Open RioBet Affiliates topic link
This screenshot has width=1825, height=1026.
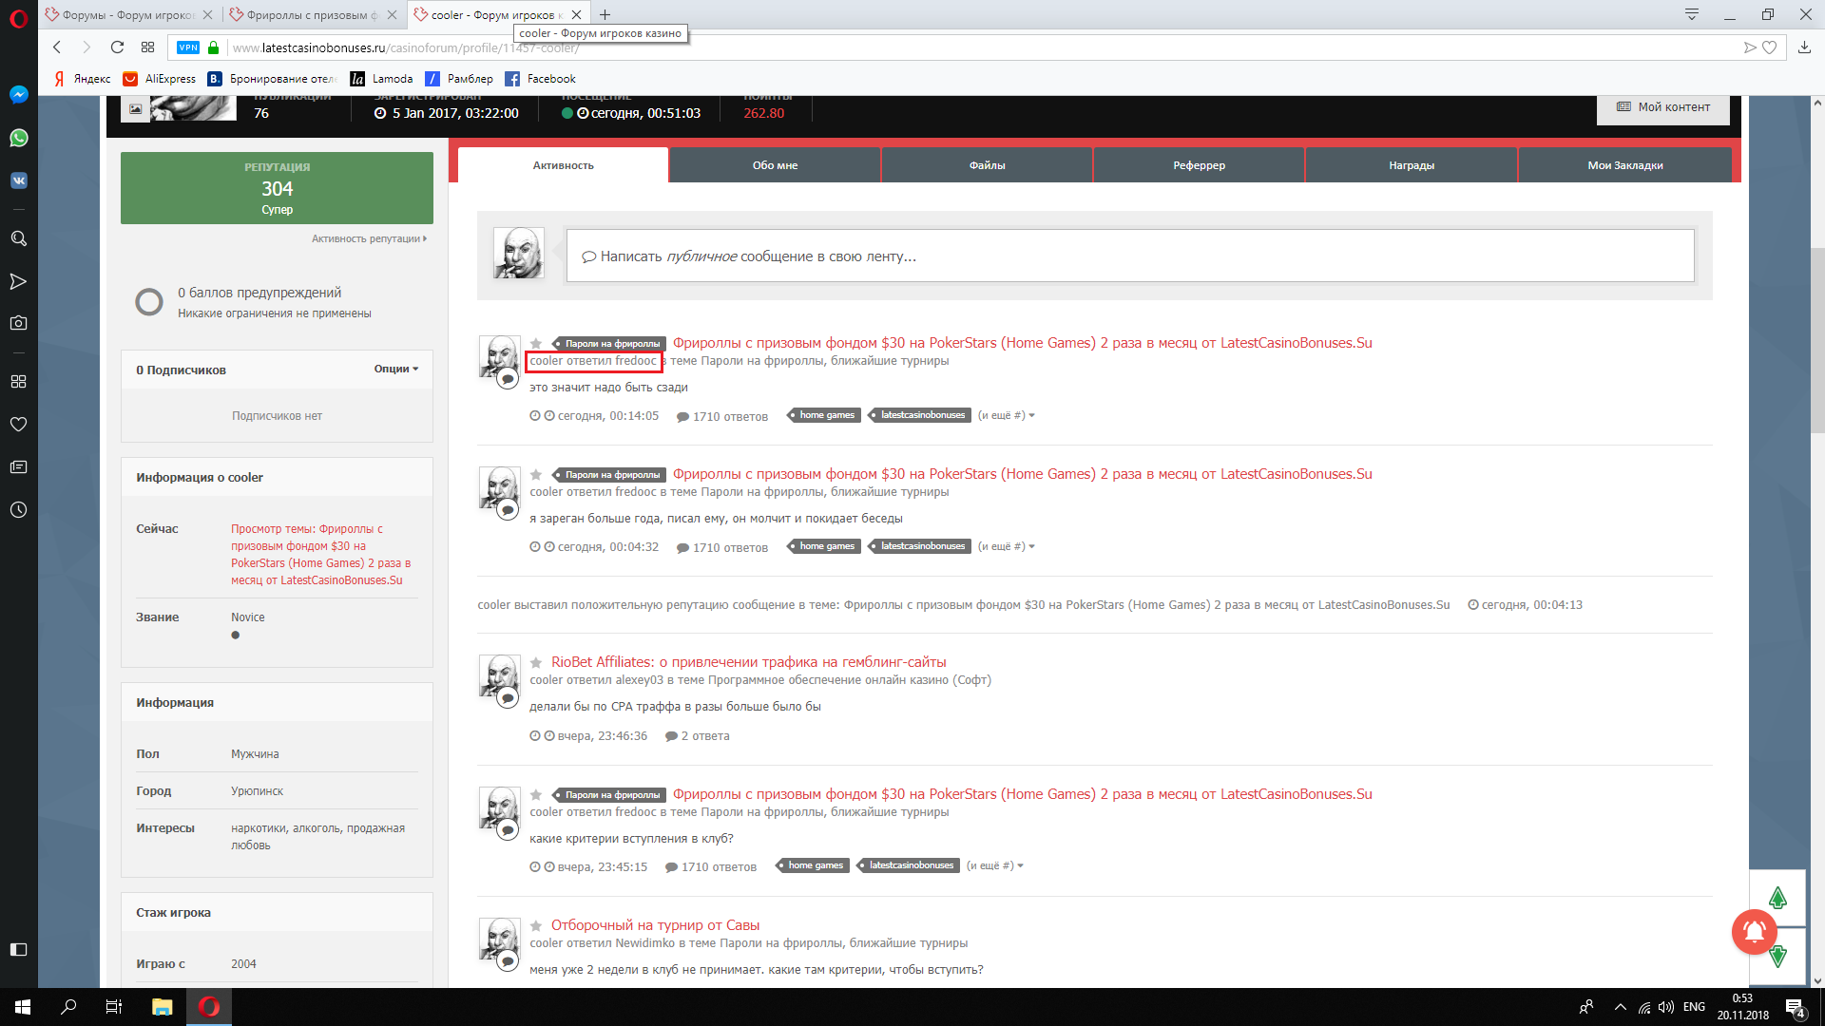(x=748, y=662)
